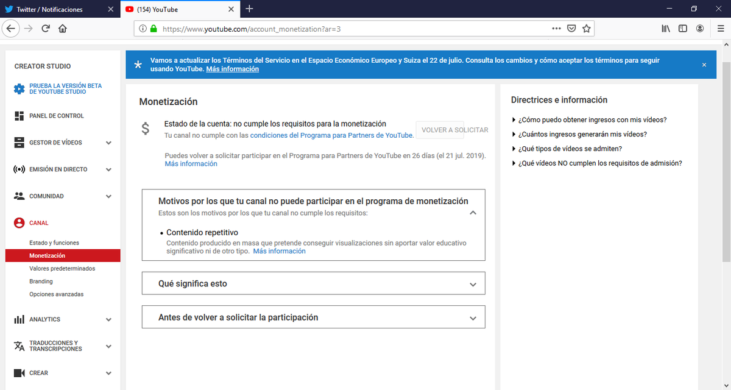The image size is (731, 390).
Task: Expand ¿Cuántos ingresos generarán mis vídeos?
Action: (579, 134)
